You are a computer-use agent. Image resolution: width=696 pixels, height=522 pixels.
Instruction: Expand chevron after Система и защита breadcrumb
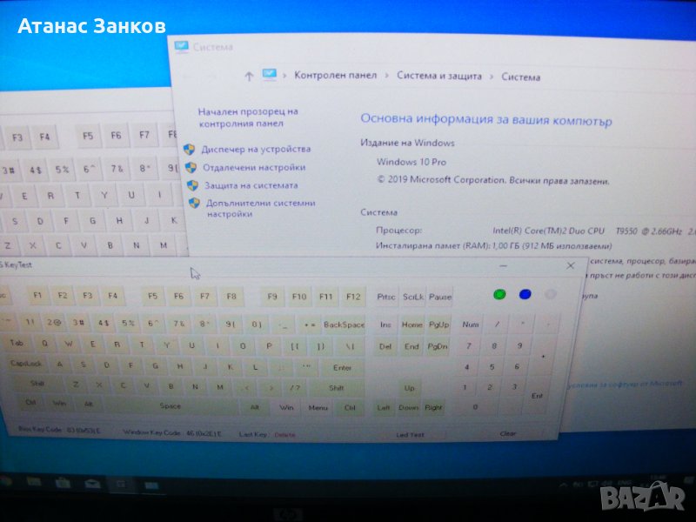[492, 77]
